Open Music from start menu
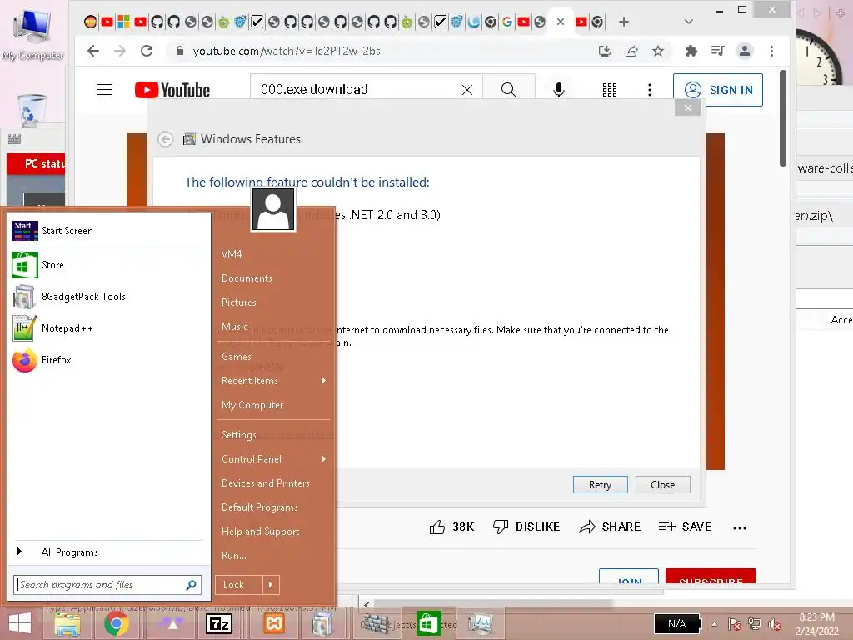This screenshot has height=640, width=853. [x=234, y=327]
